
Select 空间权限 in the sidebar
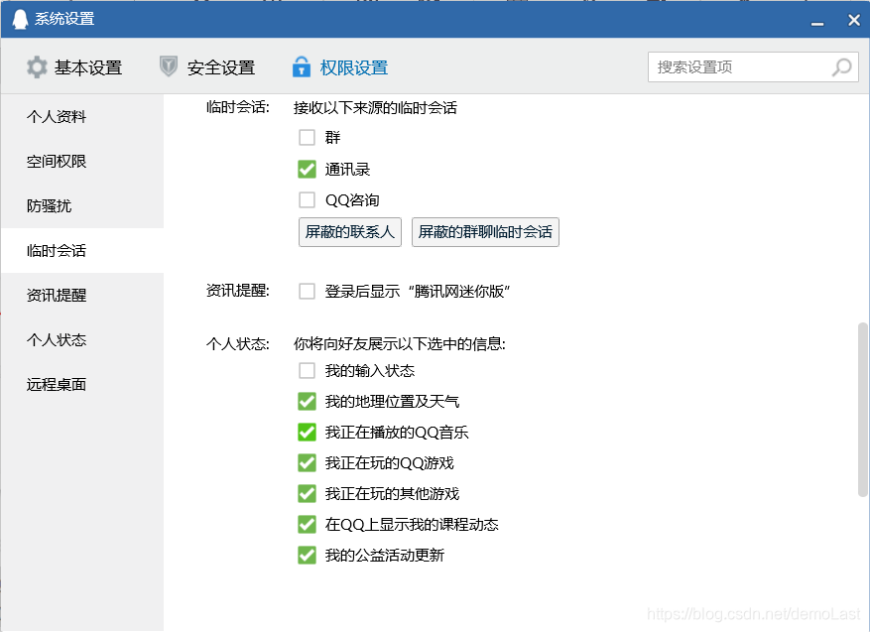click(82, 162)
